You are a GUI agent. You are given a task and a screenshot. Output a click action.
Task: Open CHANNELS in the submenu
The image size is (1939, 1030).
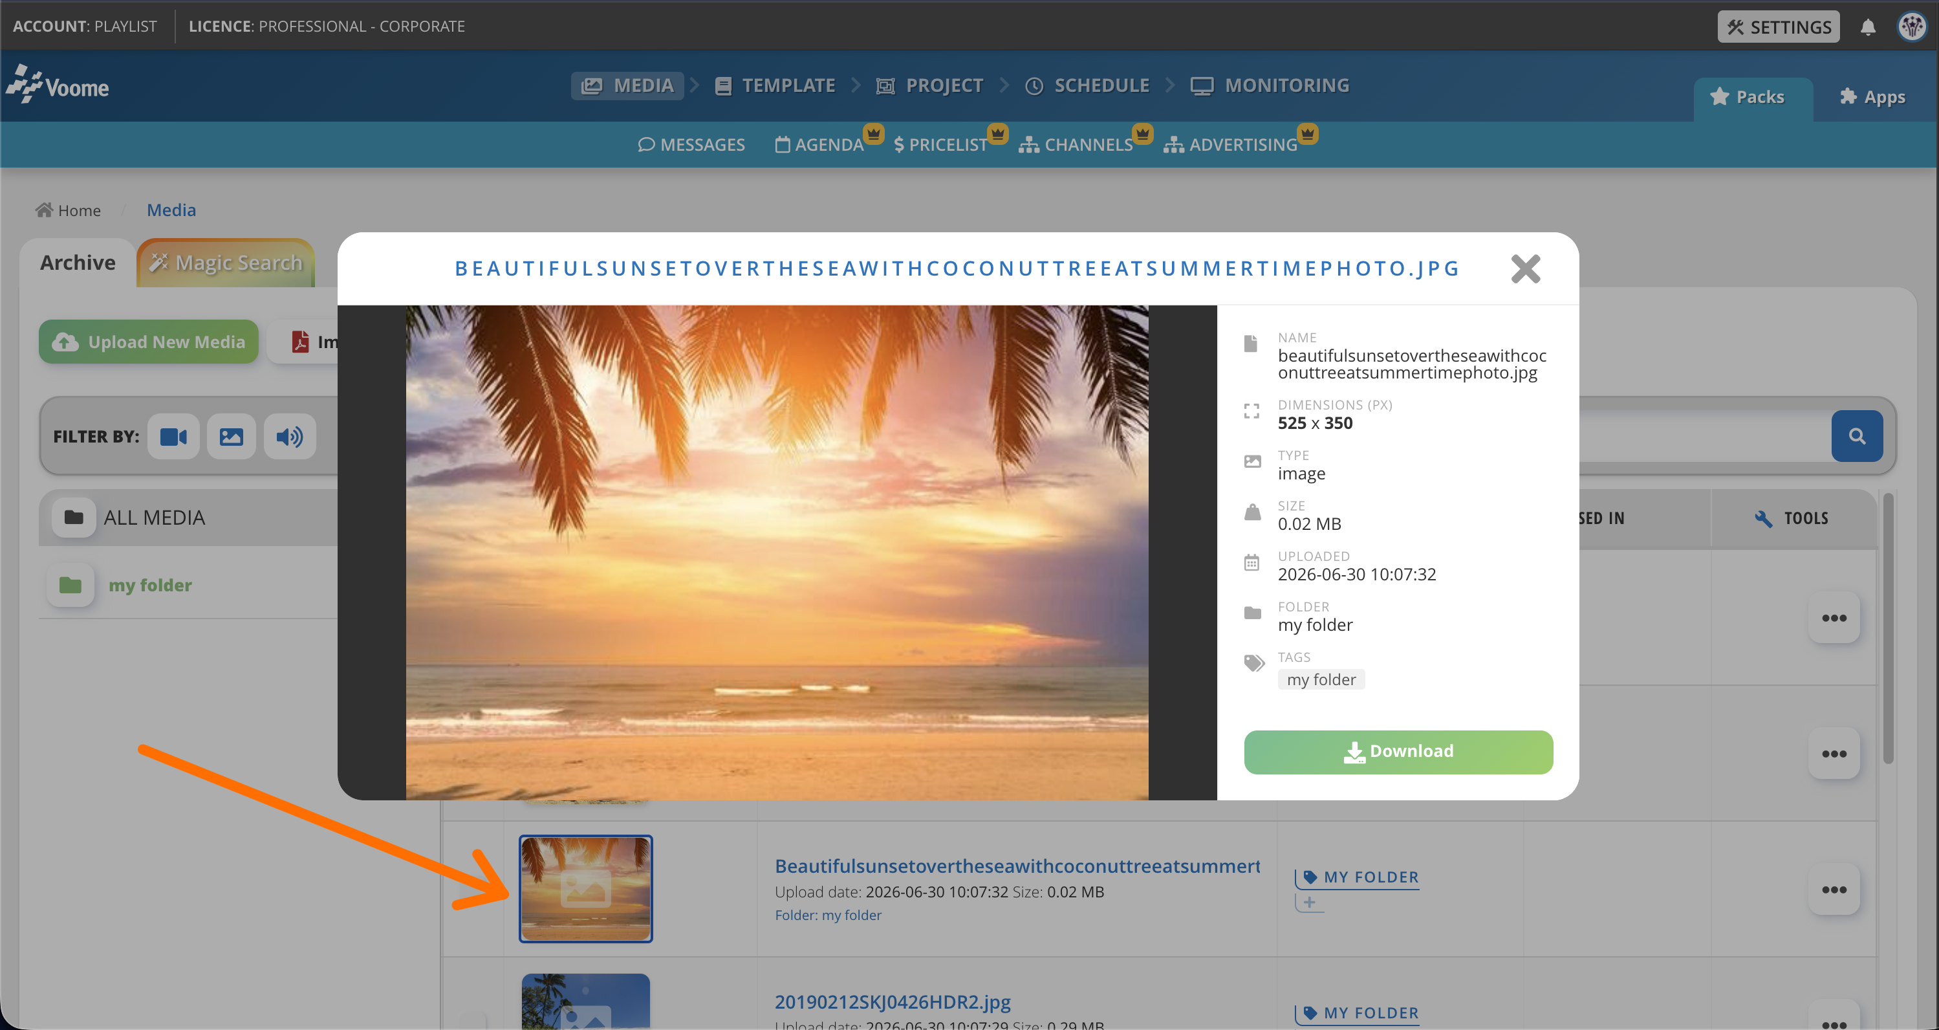tap(1076, 144)
